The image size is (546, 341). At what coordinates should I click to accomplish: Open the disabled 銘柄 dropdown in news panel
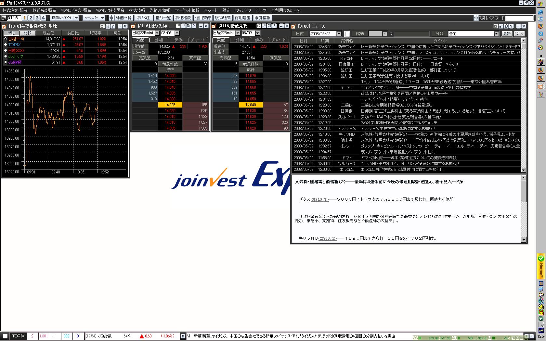click(385, 34)
